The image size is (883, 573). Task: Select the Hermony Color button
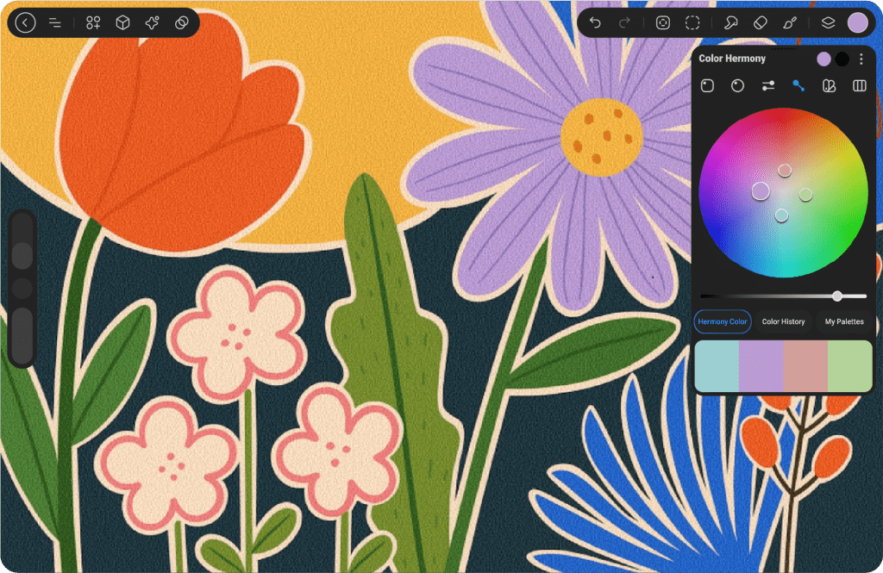pyautogui.click(x=723, y=321)
